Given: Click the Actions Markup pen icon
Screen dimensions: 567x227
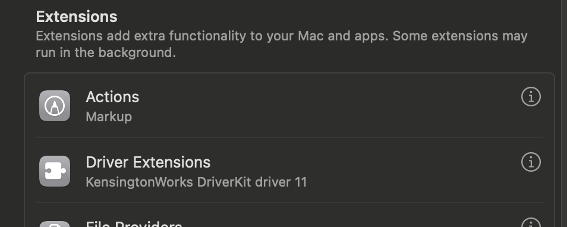Looking at the screenshot, I should coord(55,106).
